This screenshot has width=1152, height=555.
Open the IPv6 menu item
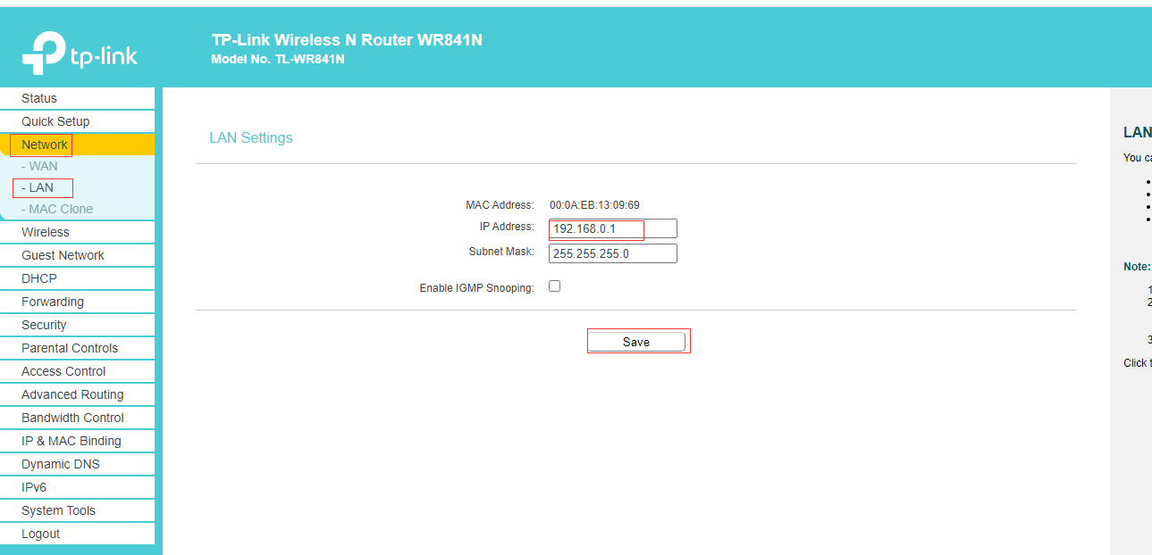78,487
